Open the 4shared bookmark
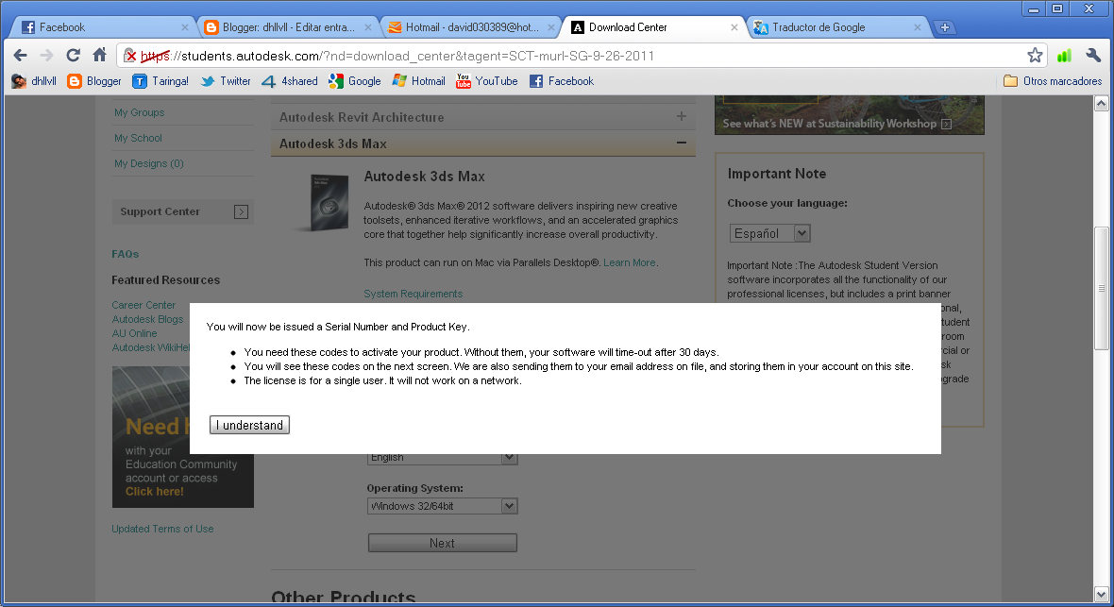1114x607 pixels. [289, 81]
